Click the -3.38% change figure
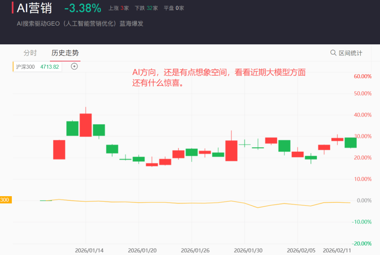380x255 pixels. tap(83, 8)
